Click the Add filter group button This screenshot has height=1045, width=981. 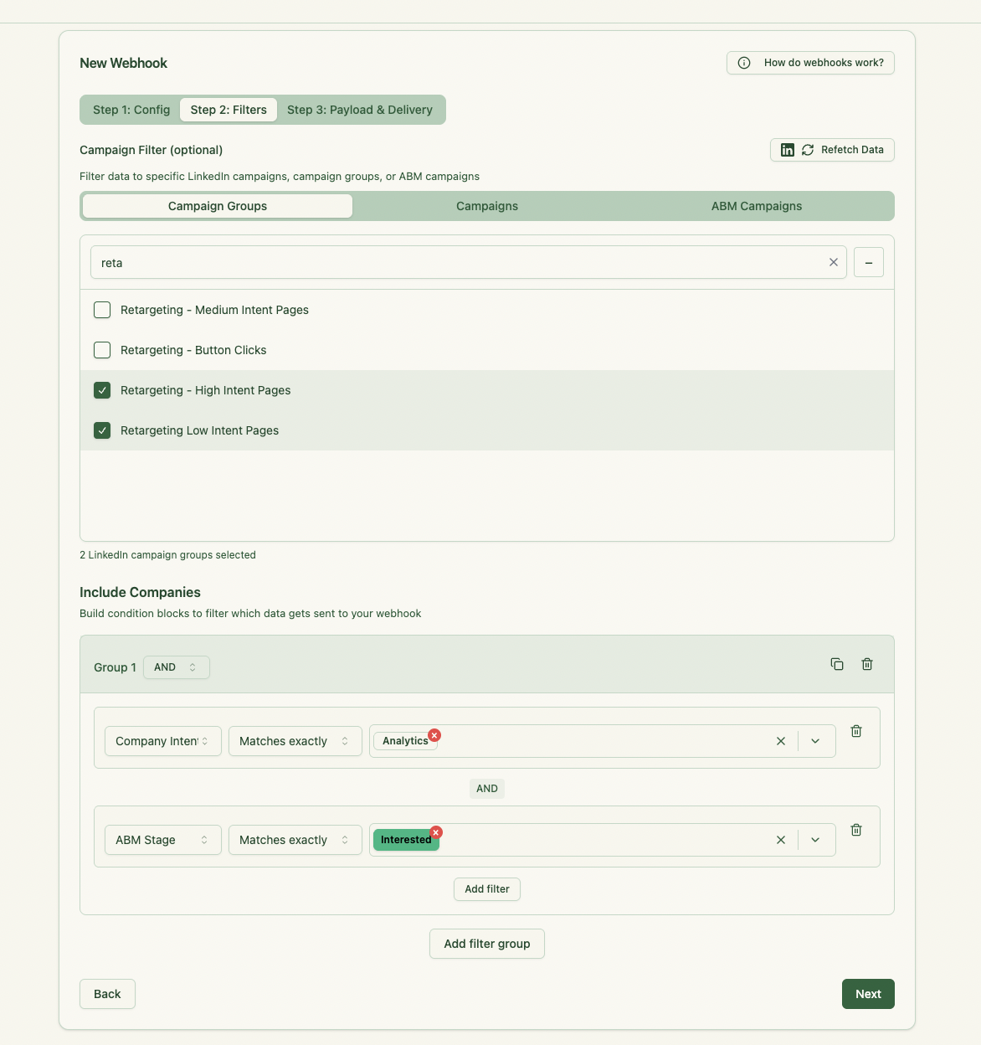click(486, 944)
